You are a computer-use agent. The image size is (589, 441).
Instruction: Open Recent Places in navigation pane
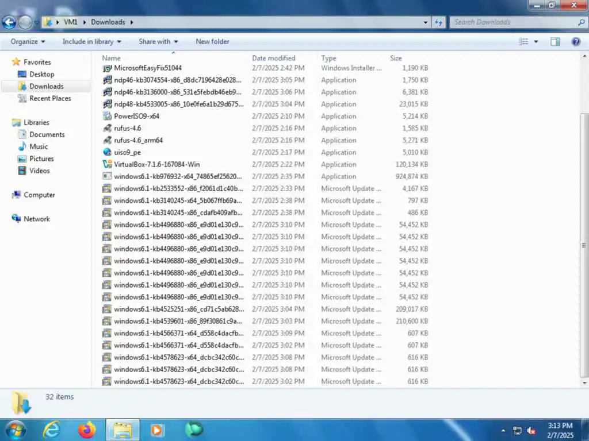tap(50, 98)
